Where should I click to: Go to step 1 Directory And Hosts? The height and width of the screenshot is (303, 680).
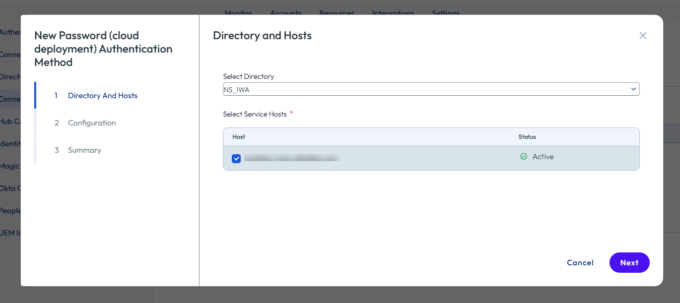tap(96, 96)
